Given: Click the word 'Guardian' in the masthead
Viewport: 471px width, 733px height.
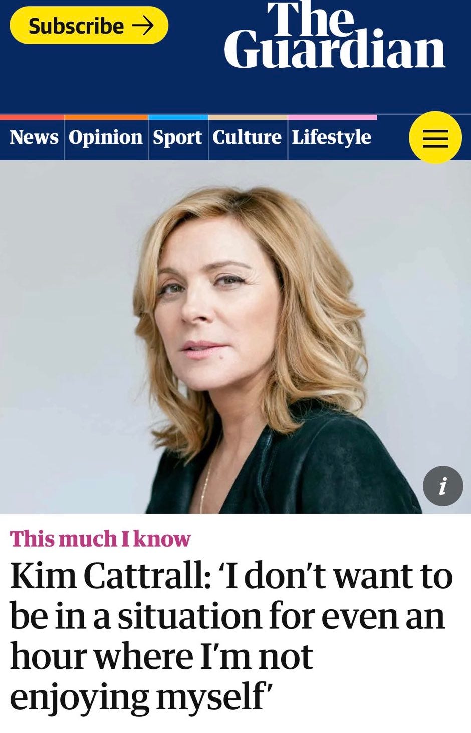Looking at the screenshot, I should coord(335,50).
